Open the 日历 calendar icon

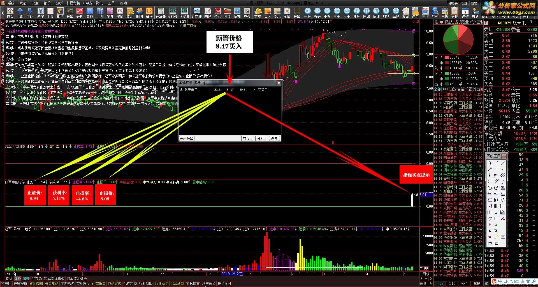[x=445, y=13]
